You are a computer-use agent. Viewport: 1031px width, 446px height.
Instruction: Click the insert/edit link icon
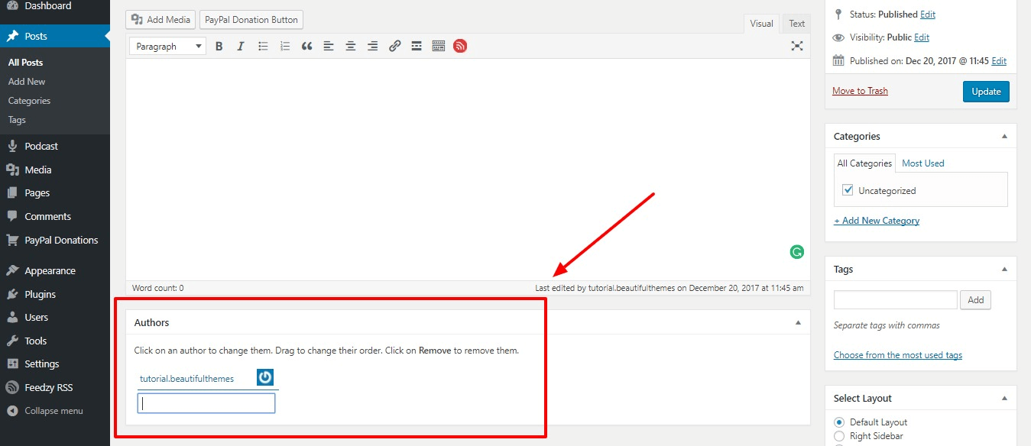click(x=394, y=47)
